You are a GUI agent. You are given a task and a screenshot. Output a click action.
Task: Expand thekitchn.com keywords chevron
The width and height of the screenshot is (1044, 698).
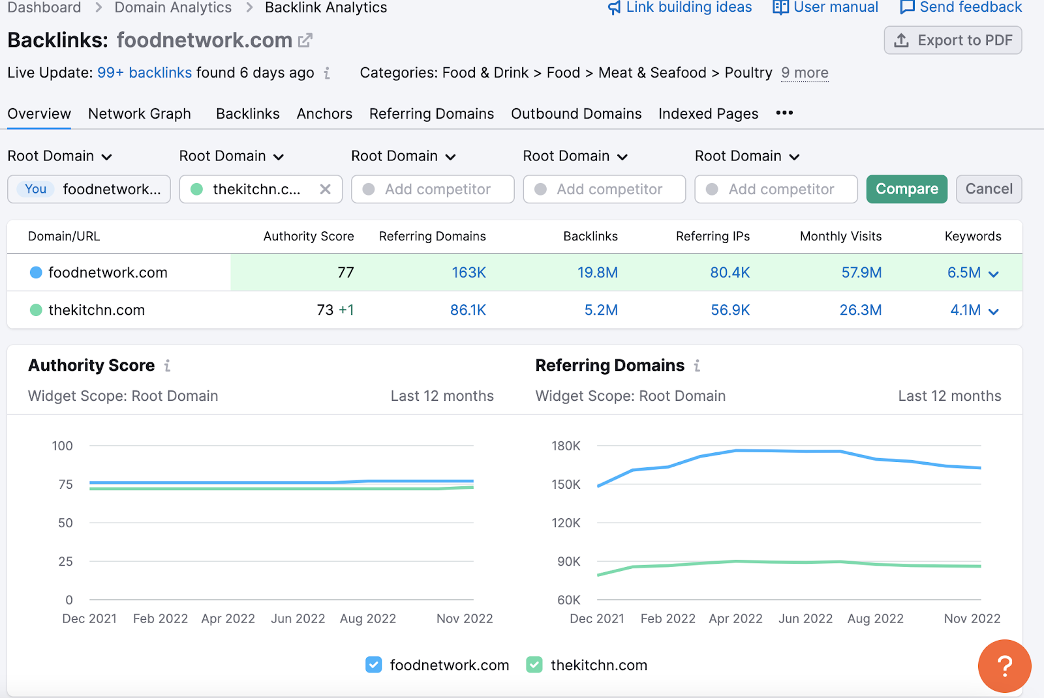(x=993, y=312)
